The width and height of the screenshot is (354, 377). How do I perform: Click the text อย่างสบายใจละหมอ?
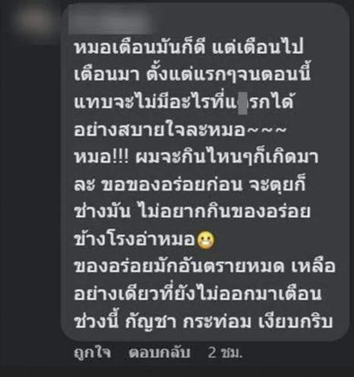[x=160, y=130]
